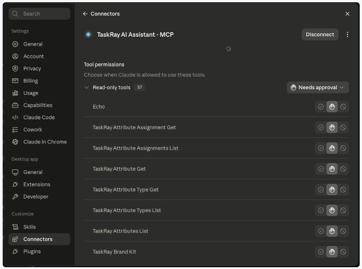Block TaskRay Attribute Type Get
Screen dimensions: 362x269
[343, 190]
